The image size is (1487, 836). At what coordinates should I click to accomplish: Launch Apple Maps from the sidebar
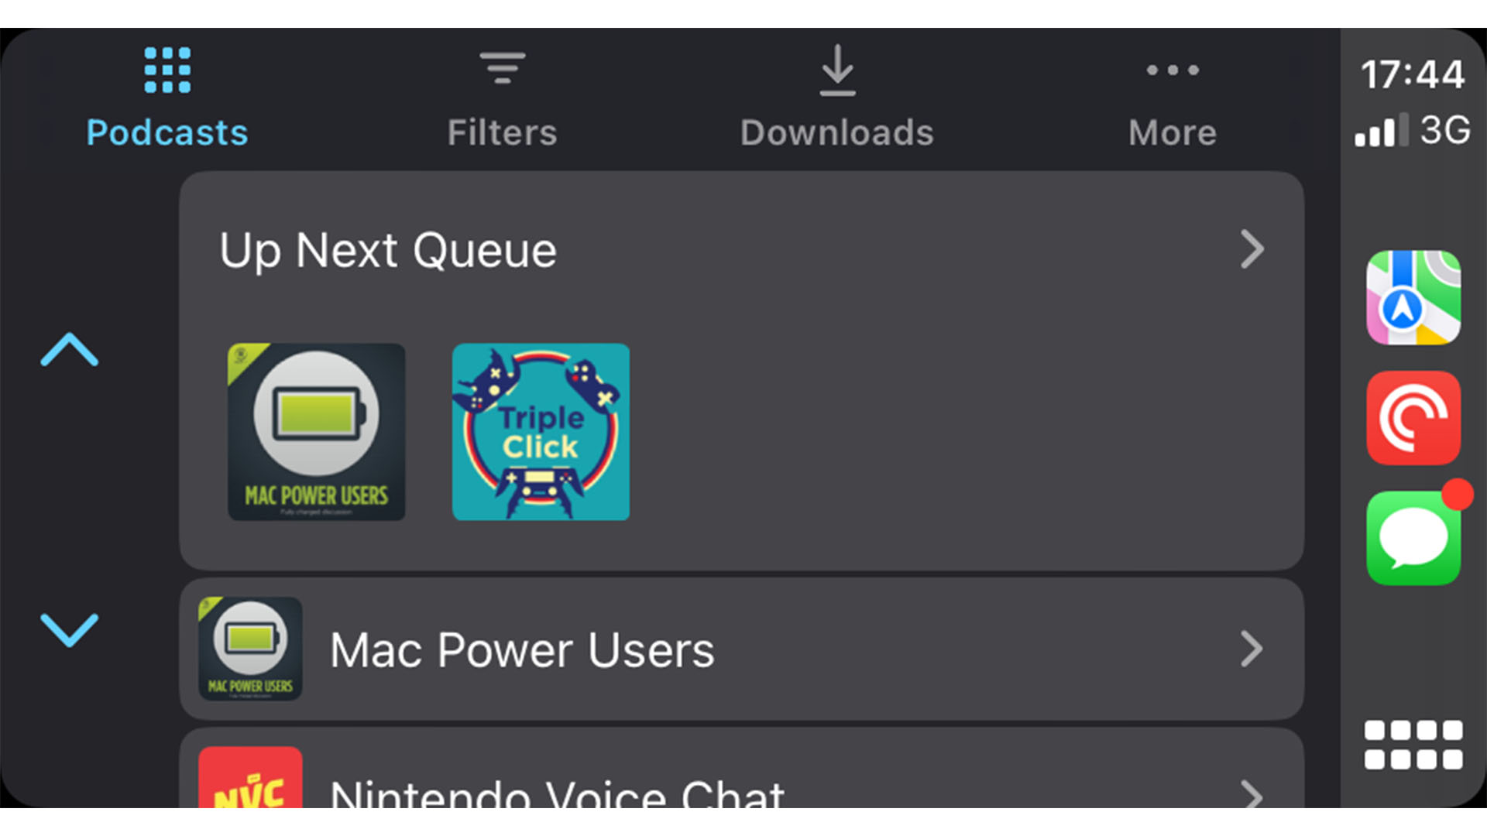click(1413, 297)
